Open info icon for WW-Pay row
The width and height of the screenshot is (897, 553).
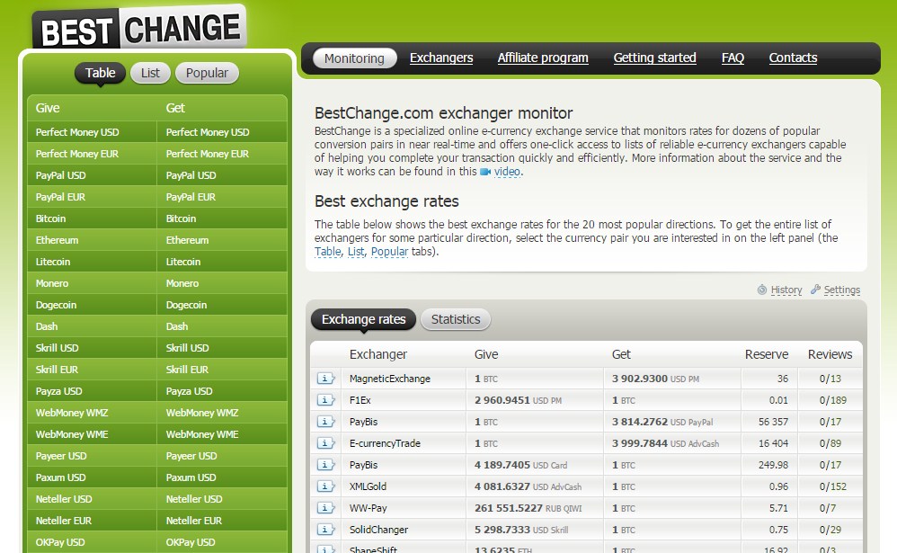[x=325, y=508]
